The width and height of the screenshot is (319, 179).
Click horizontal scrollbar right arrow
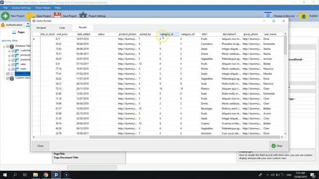[x=282, y=137]
